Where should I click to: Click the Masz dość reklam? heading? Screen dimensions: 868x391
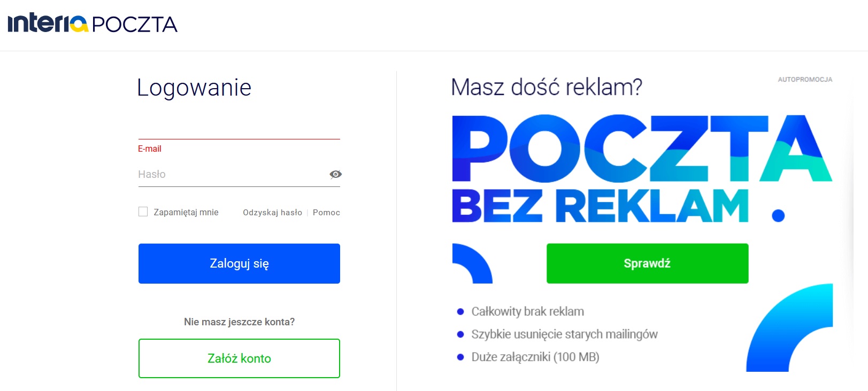[546, 87]
